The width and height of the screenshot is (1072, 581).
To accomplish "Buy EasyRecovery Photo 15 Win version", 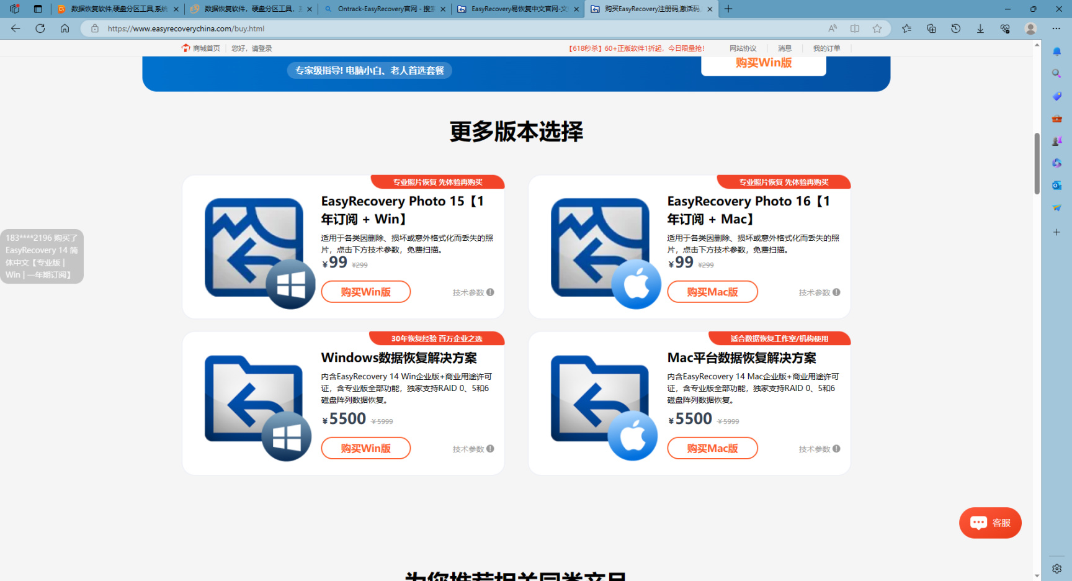I will click(366, 292).
